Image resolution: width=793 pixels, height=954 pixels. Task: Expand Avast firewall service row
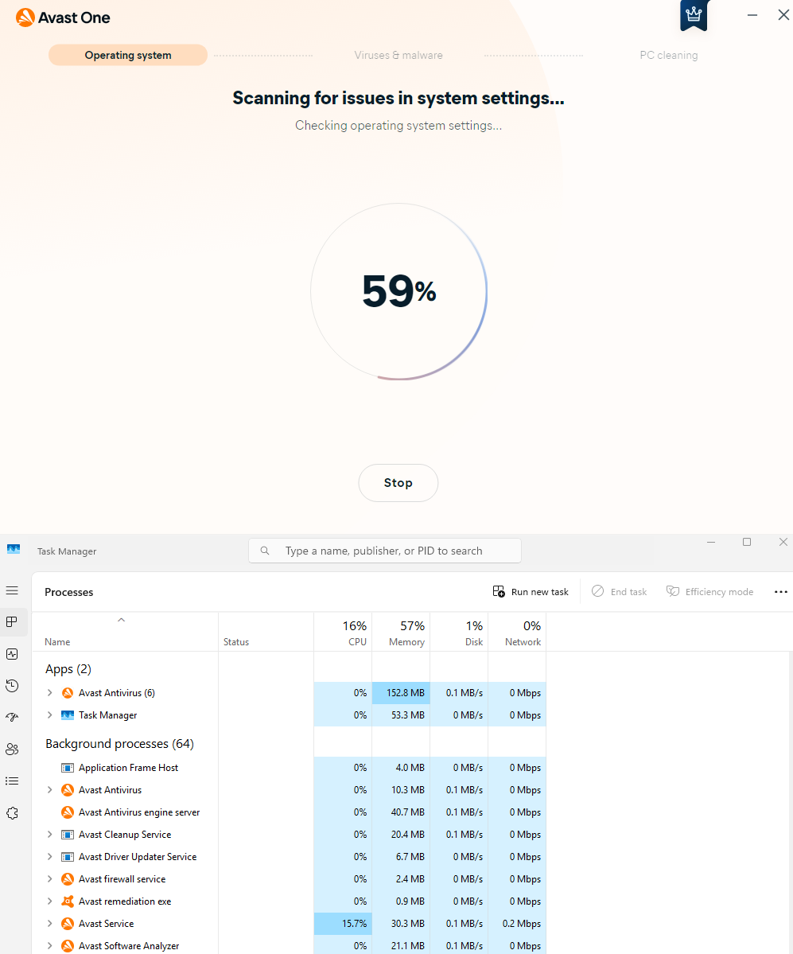pos(50,878)
